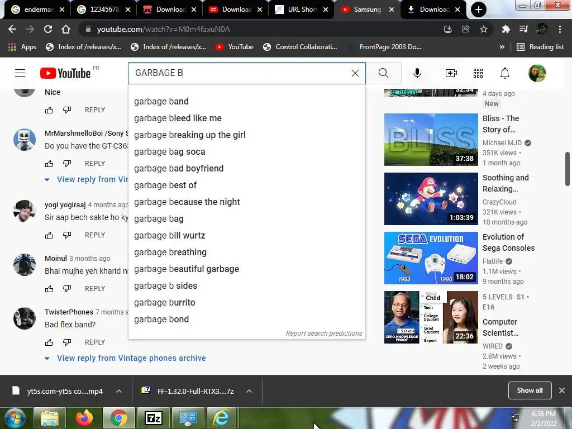572x429 pixels.
Task: Open the Create video icon
Action: 451,73
